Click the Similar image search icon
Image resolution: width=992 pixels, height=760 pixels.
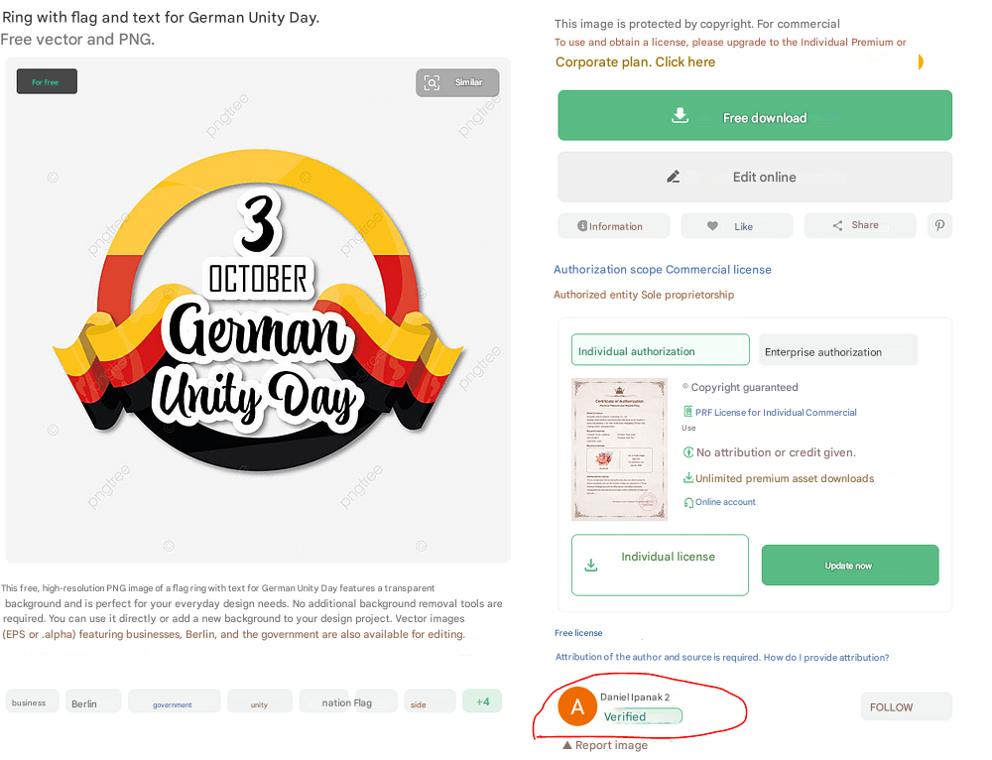(432, 83)
